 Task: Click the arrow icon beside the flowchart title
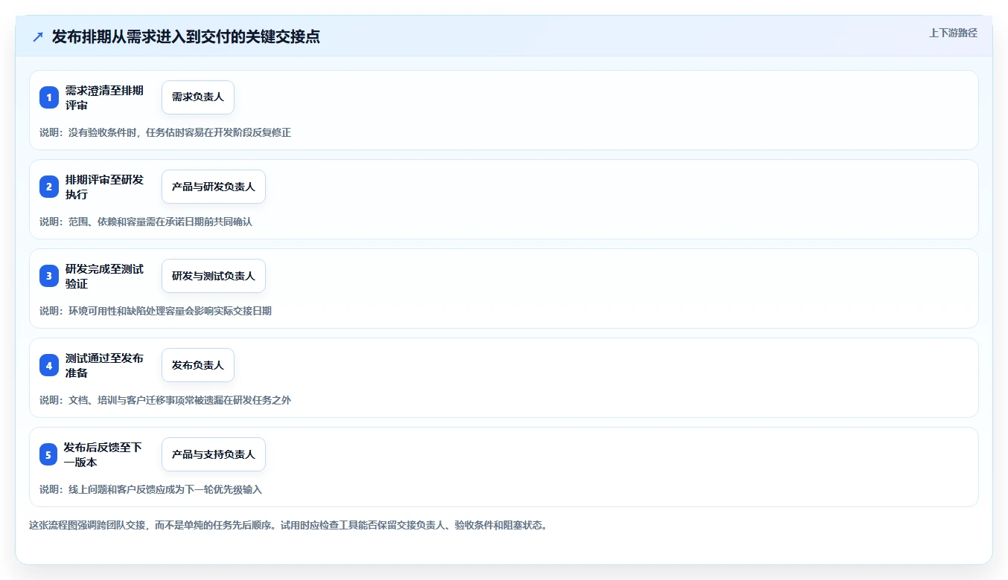(x=38, y=36)
